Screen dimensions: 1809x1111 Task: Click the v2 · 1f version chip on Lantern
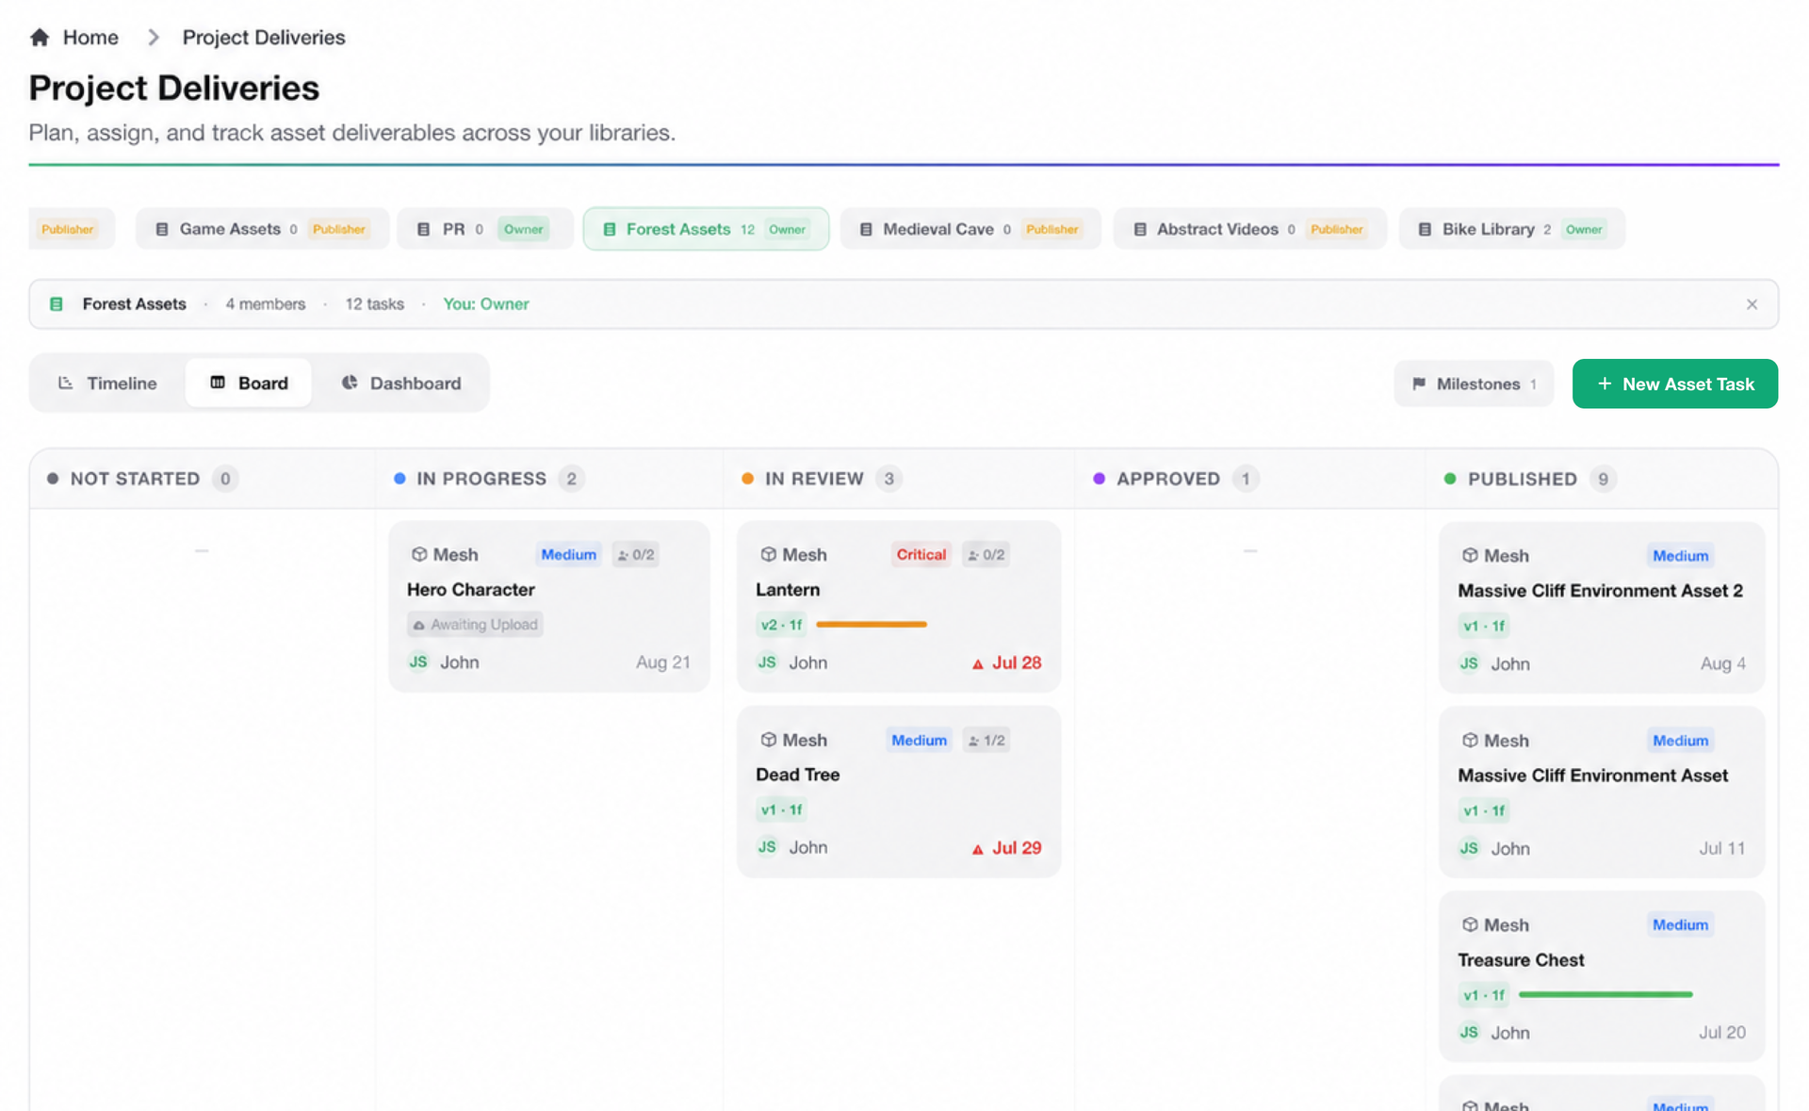[781, 625]
